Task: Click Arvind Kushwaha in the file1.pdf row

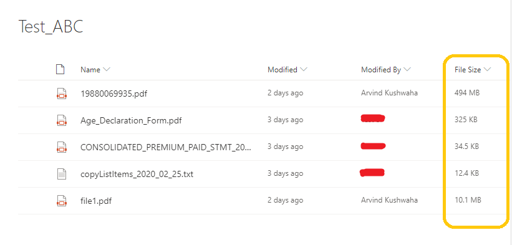Action: [389, 200]
